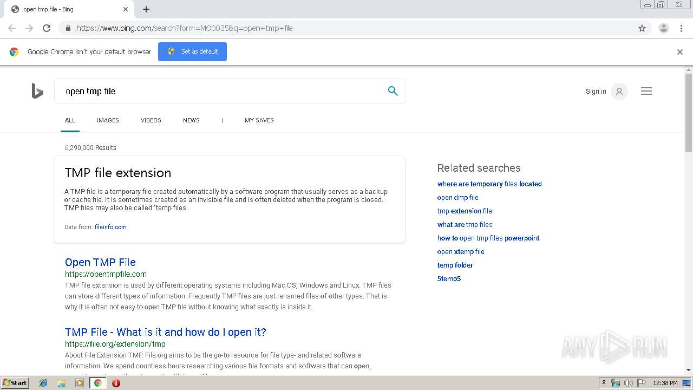Viewport: 693px width, 390px height.
Task: Switch to the NEWS tab
Action: coord(191,120)
